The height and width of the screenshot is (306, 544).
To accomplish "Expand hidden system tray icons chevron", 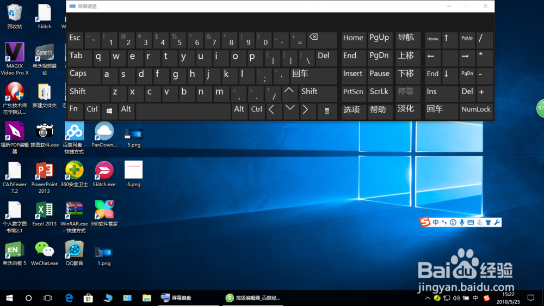I will click(x=428, y=298).
